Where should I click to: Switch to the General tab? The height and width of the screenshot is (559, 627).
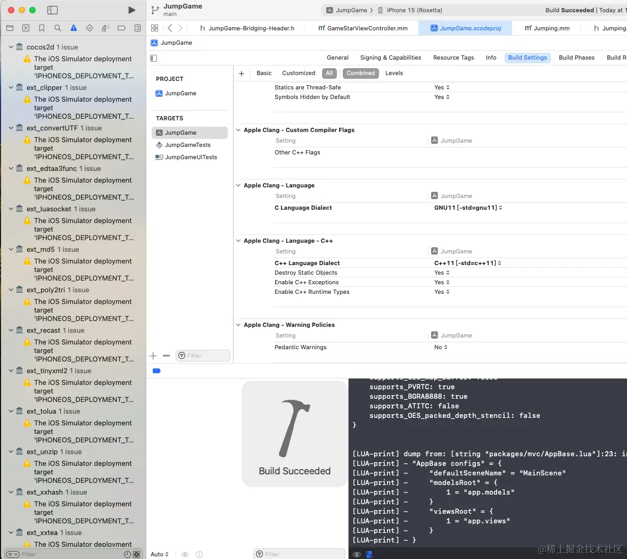click(337, 57)
